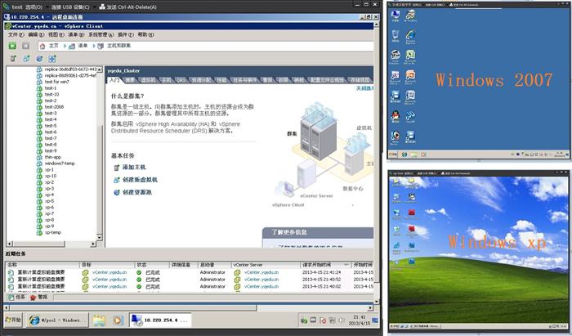Click the Home icon in the navigation bar
572x336 pixels.
coord(42,46)
